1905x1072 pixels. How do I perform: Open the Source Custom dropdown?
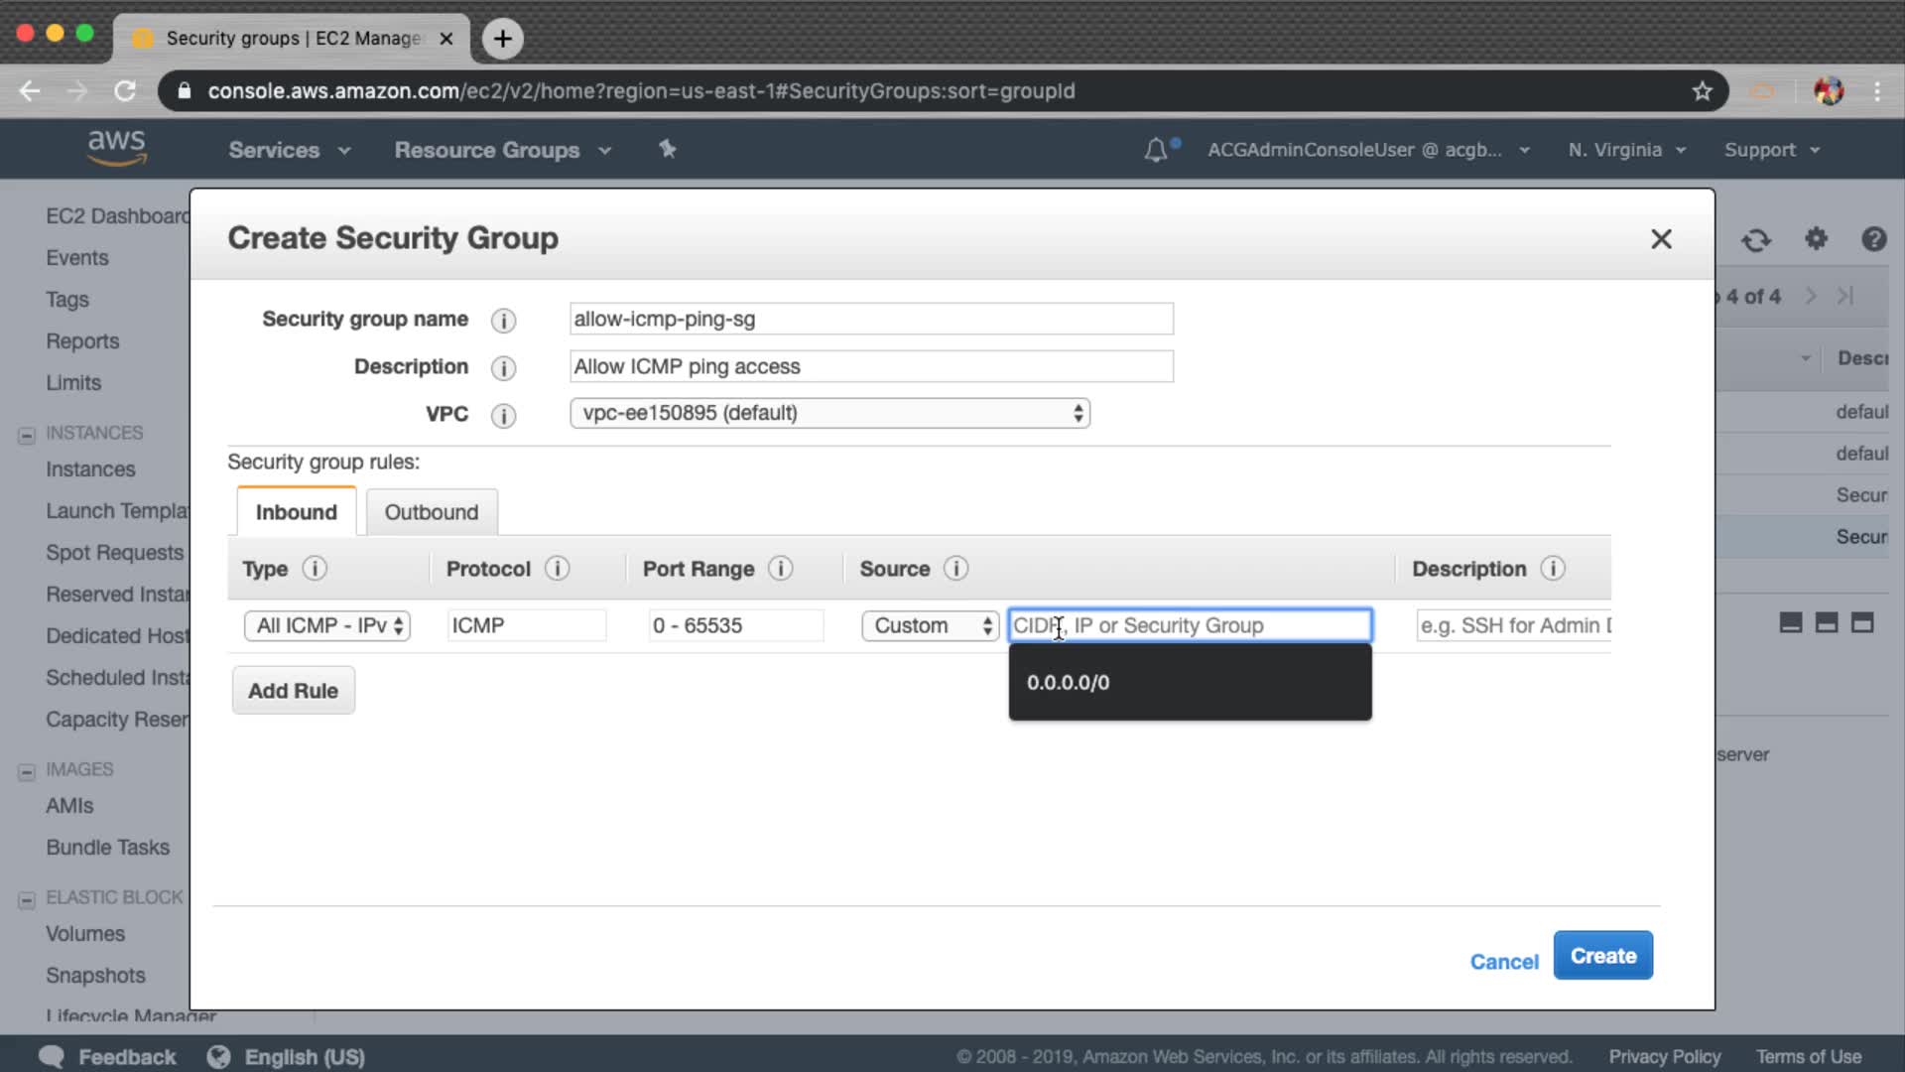[x=930, y=625]
